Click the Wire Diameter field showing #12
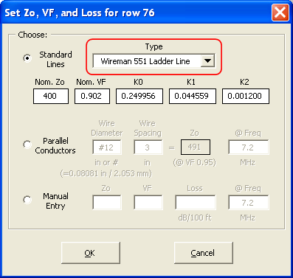The image size is (293, 278). 107,147
